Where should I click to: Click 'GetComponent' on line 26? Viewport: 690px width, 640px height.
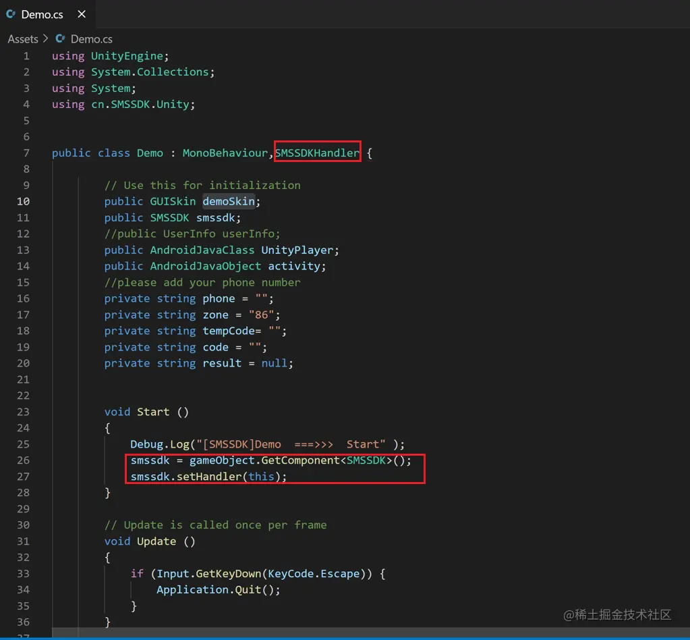[x=301, y=460]
